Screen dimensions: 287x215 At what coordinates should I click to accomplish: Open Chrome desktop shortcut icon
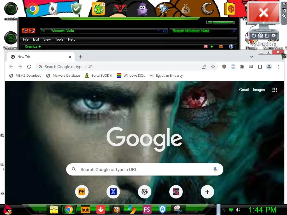click(33, 9)
